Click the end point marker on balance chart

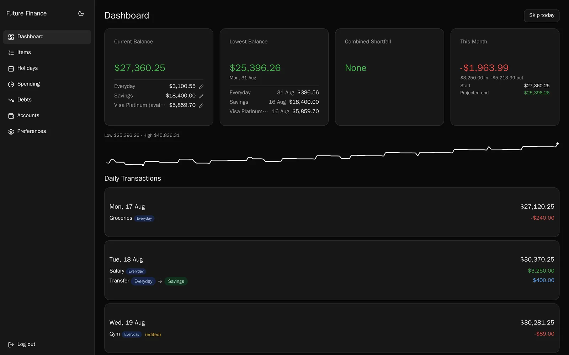coord(557,144)
